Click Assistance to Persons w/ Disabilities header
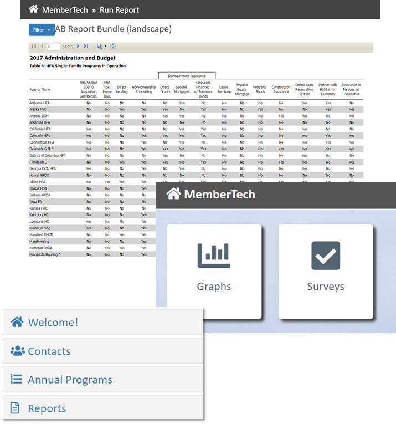 point(351,89)
